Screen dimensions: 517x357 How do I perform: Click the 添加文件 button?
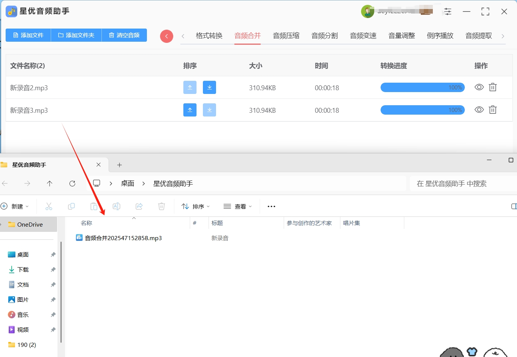[28, 35]
